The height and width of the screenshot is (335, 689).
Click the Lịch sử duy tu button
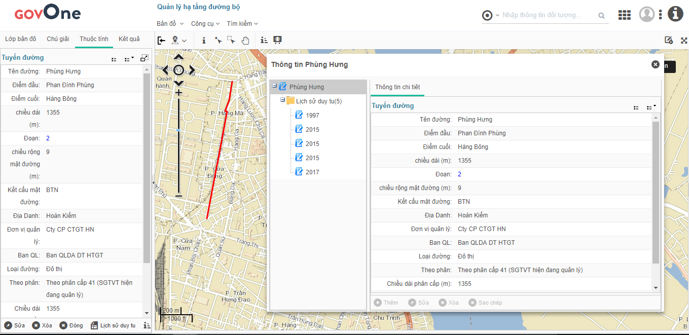point(113,325)
